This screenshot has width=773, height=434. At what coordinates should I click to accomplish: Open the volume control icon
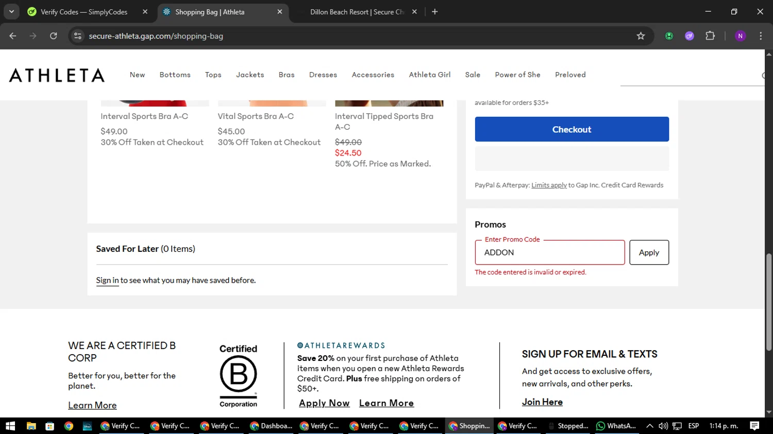(663, 426)
